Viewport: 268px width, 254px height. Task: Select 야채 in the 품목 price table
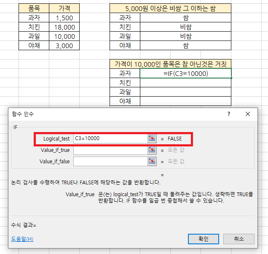pos(34,46)
